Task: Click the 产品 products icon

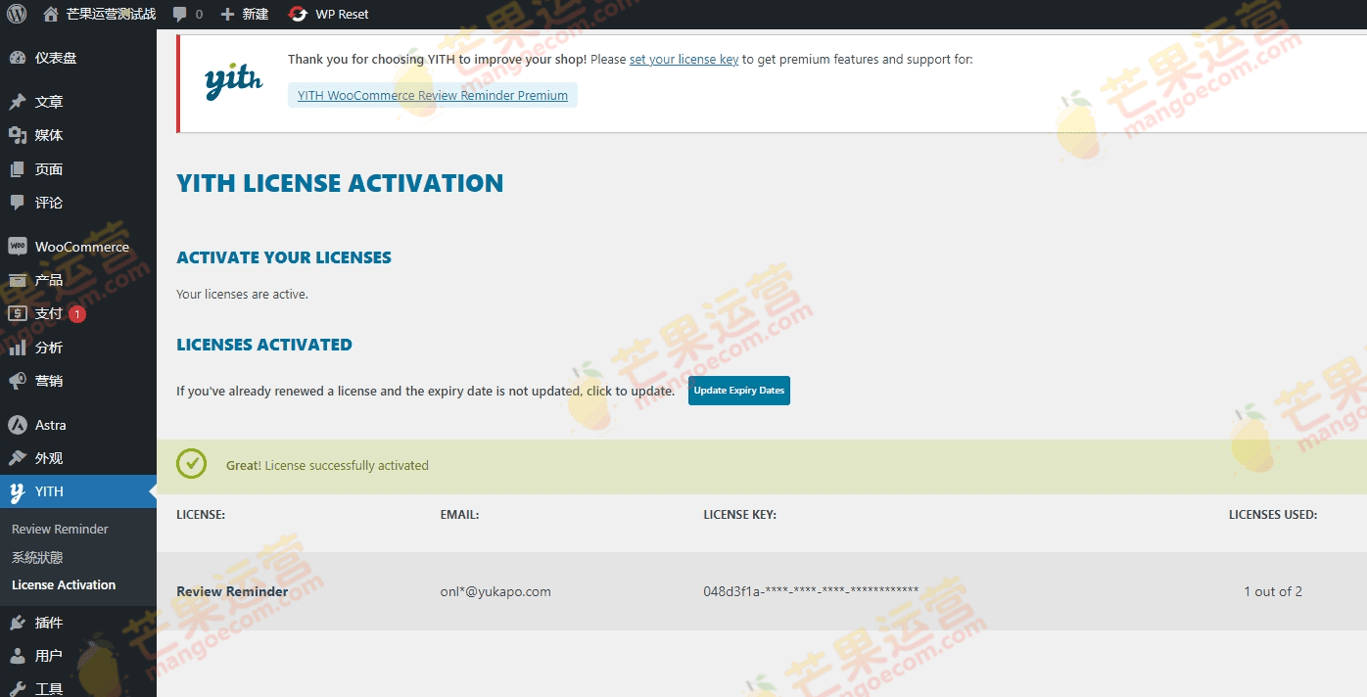Action: pos(18,280)
